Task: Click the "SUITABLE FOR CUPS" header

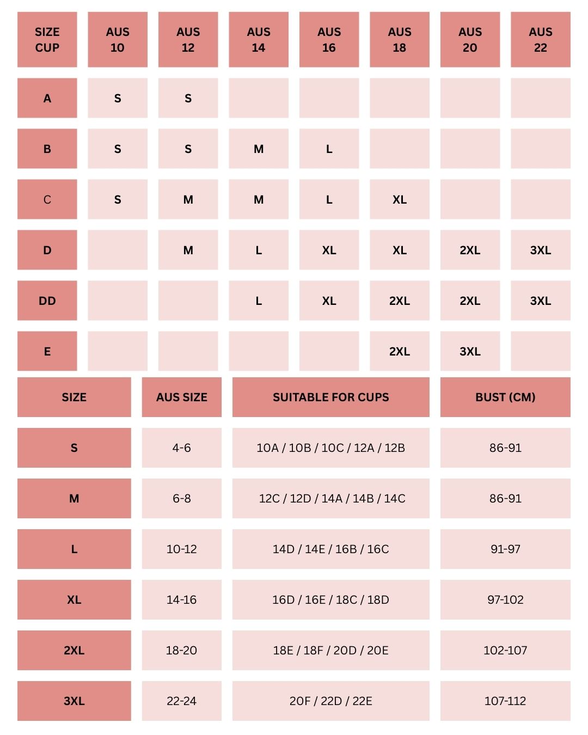Action: (x=330, y=397)
